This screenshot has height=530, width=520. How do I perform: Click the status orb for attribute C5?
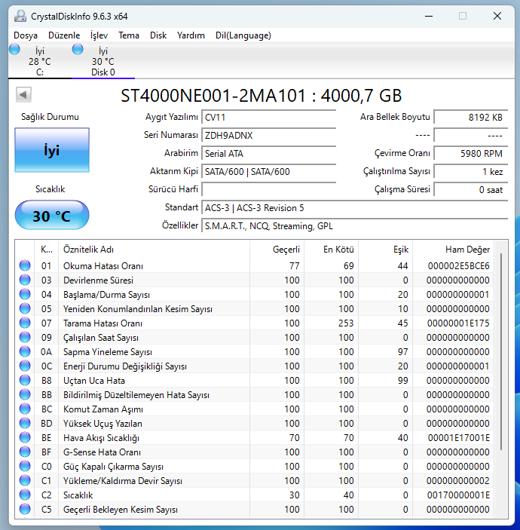coord(25,509)
